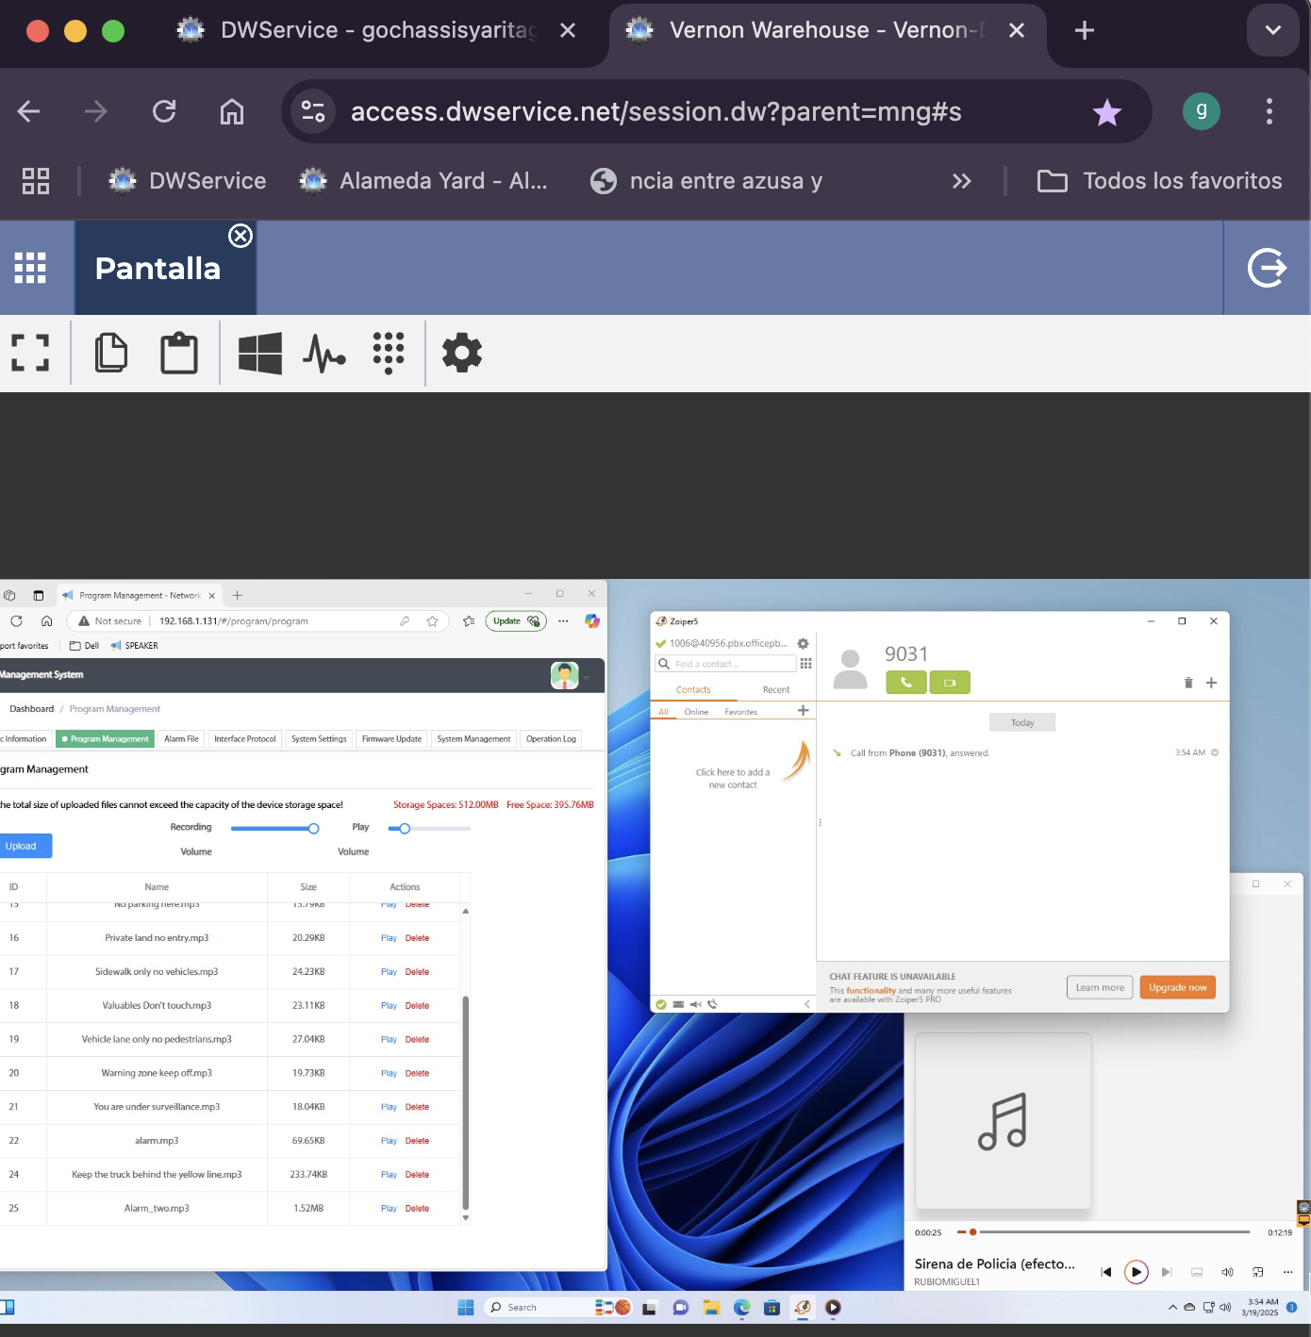Adjust the Play Volume slider
This screenshot has width=1311, height=1337.
pyautogui.click(x=429, y=829)
